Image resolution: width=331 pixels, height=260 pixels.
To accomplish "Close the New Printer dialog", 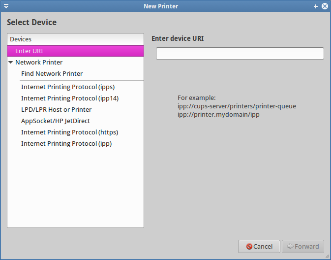I will [325, 6].
